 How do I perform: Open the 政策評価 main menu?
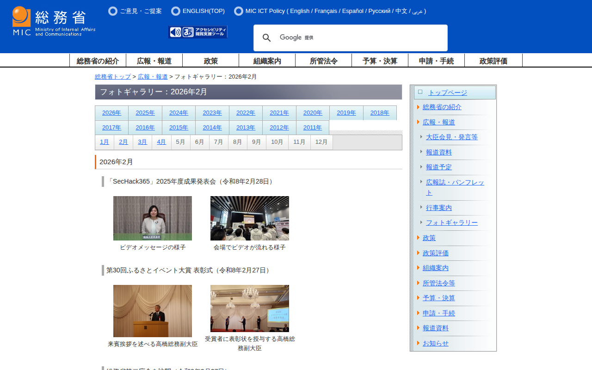(493, 61)
